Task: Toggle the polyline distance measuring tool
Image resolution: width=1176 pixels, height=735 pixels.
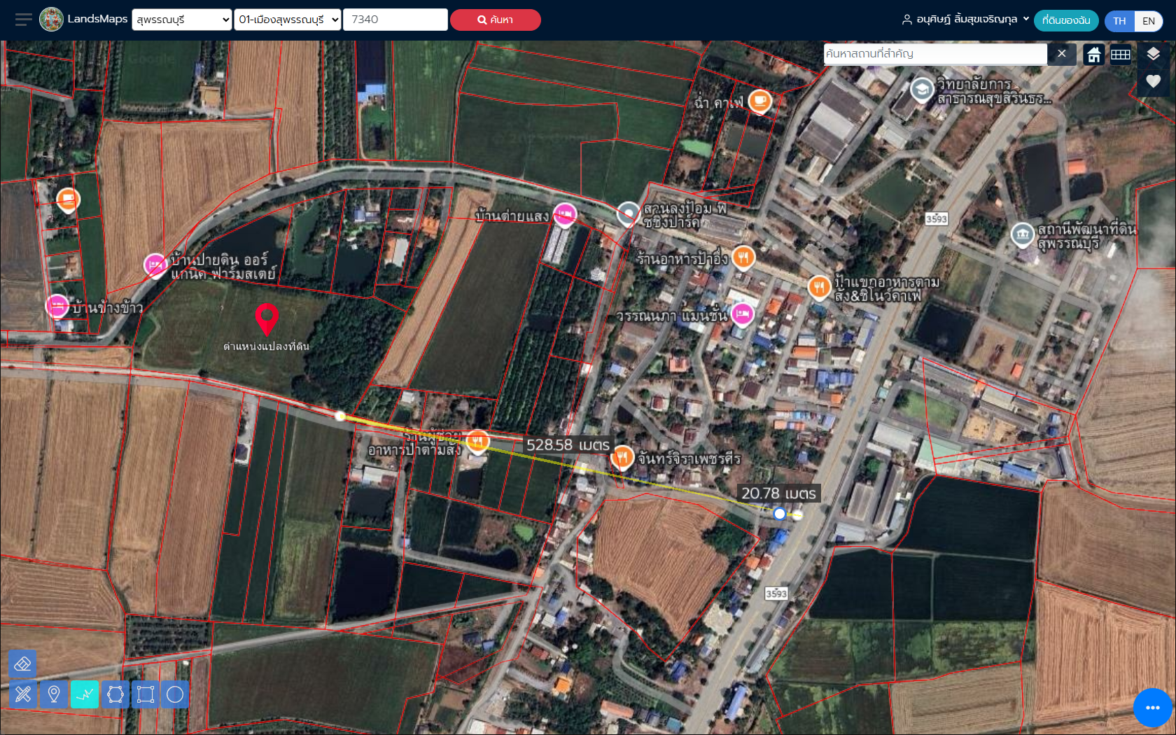Action: point(85,694)
